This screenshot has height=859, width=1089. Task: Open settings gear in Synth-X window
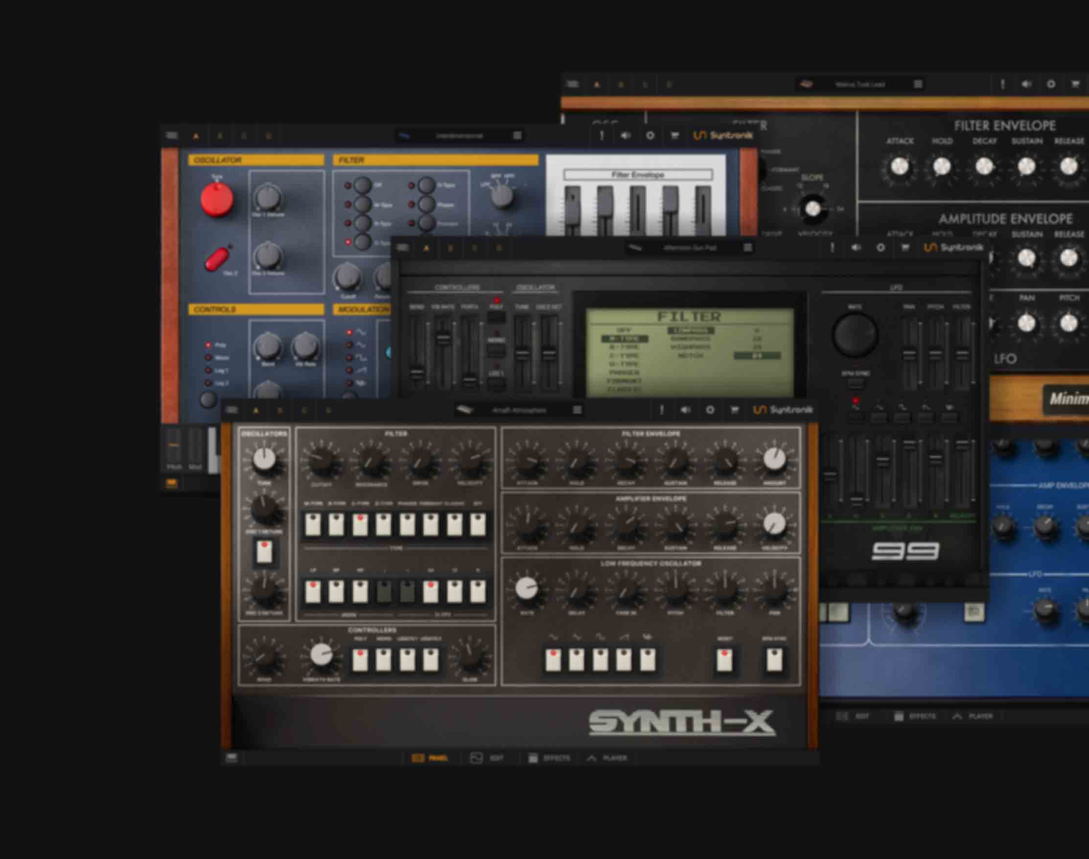[x=710, y=410]
